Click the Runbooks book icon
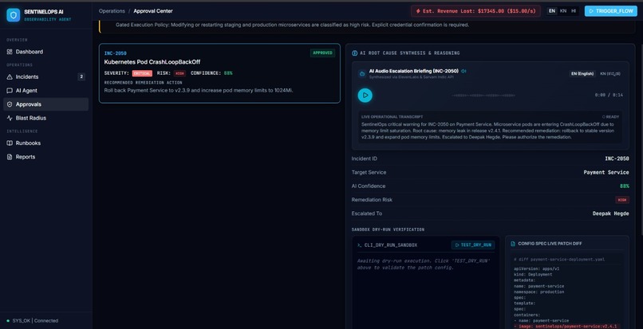This screenshot has height=329, width=643. pos(10,143)
